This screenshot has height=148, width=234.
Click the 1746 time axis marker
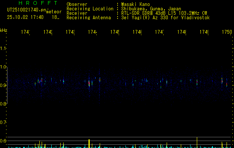click(x=137, y=32)
